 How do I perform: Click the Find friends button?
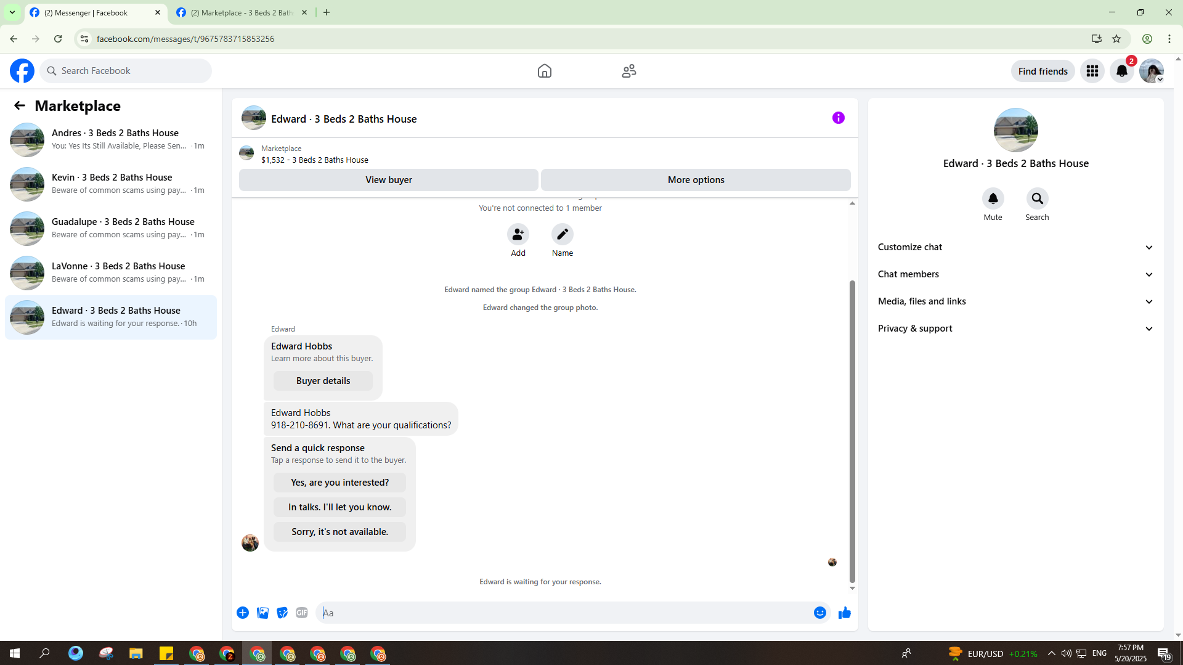point(1043,71)
